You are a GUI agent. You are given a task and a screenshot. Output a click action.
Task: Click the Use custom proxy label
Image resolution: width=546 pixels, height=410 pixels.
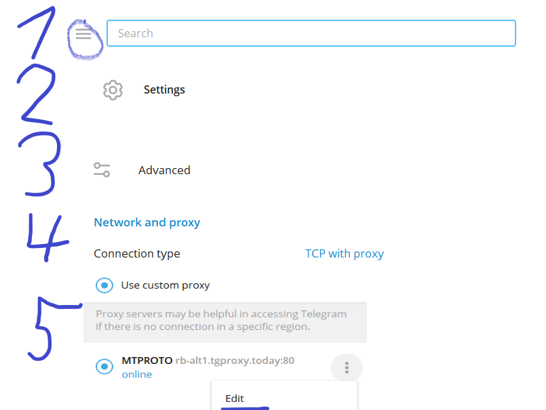coord(165,285)
